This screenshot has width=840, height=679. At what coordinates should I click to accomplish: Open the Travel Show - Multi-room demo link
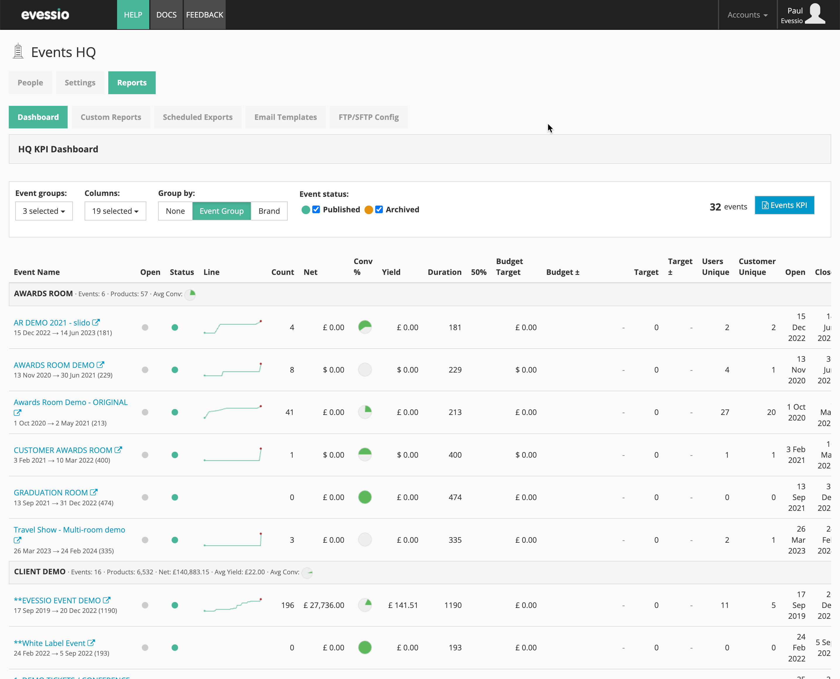pyautogui.click(x=69, y=529)
